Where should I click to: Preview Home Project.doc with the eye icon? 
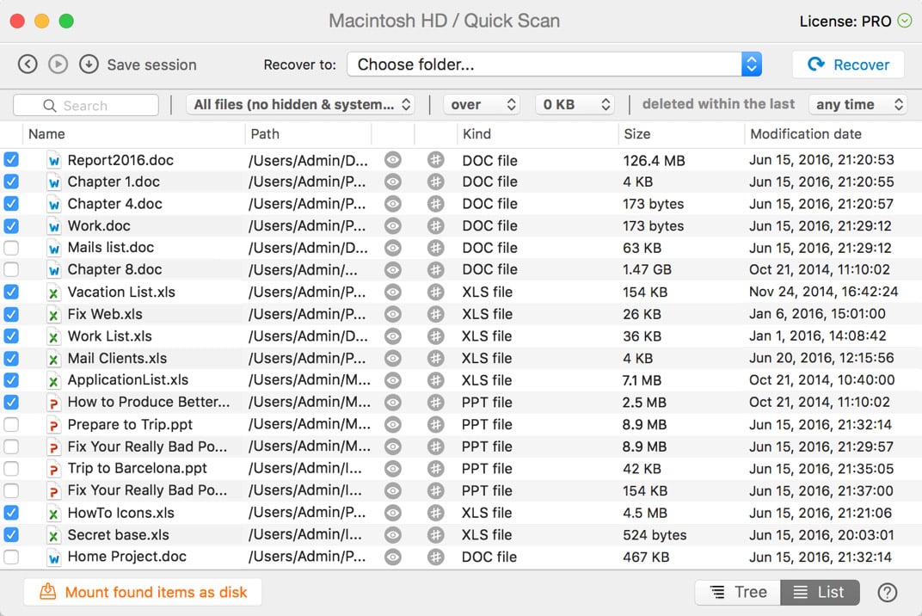tap(393, 557)
